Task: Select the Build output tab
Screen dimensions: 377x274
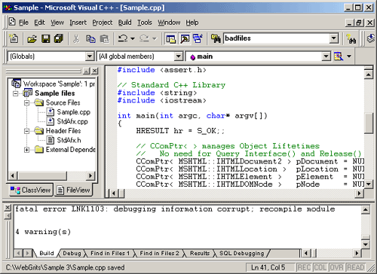Action: 47,253
